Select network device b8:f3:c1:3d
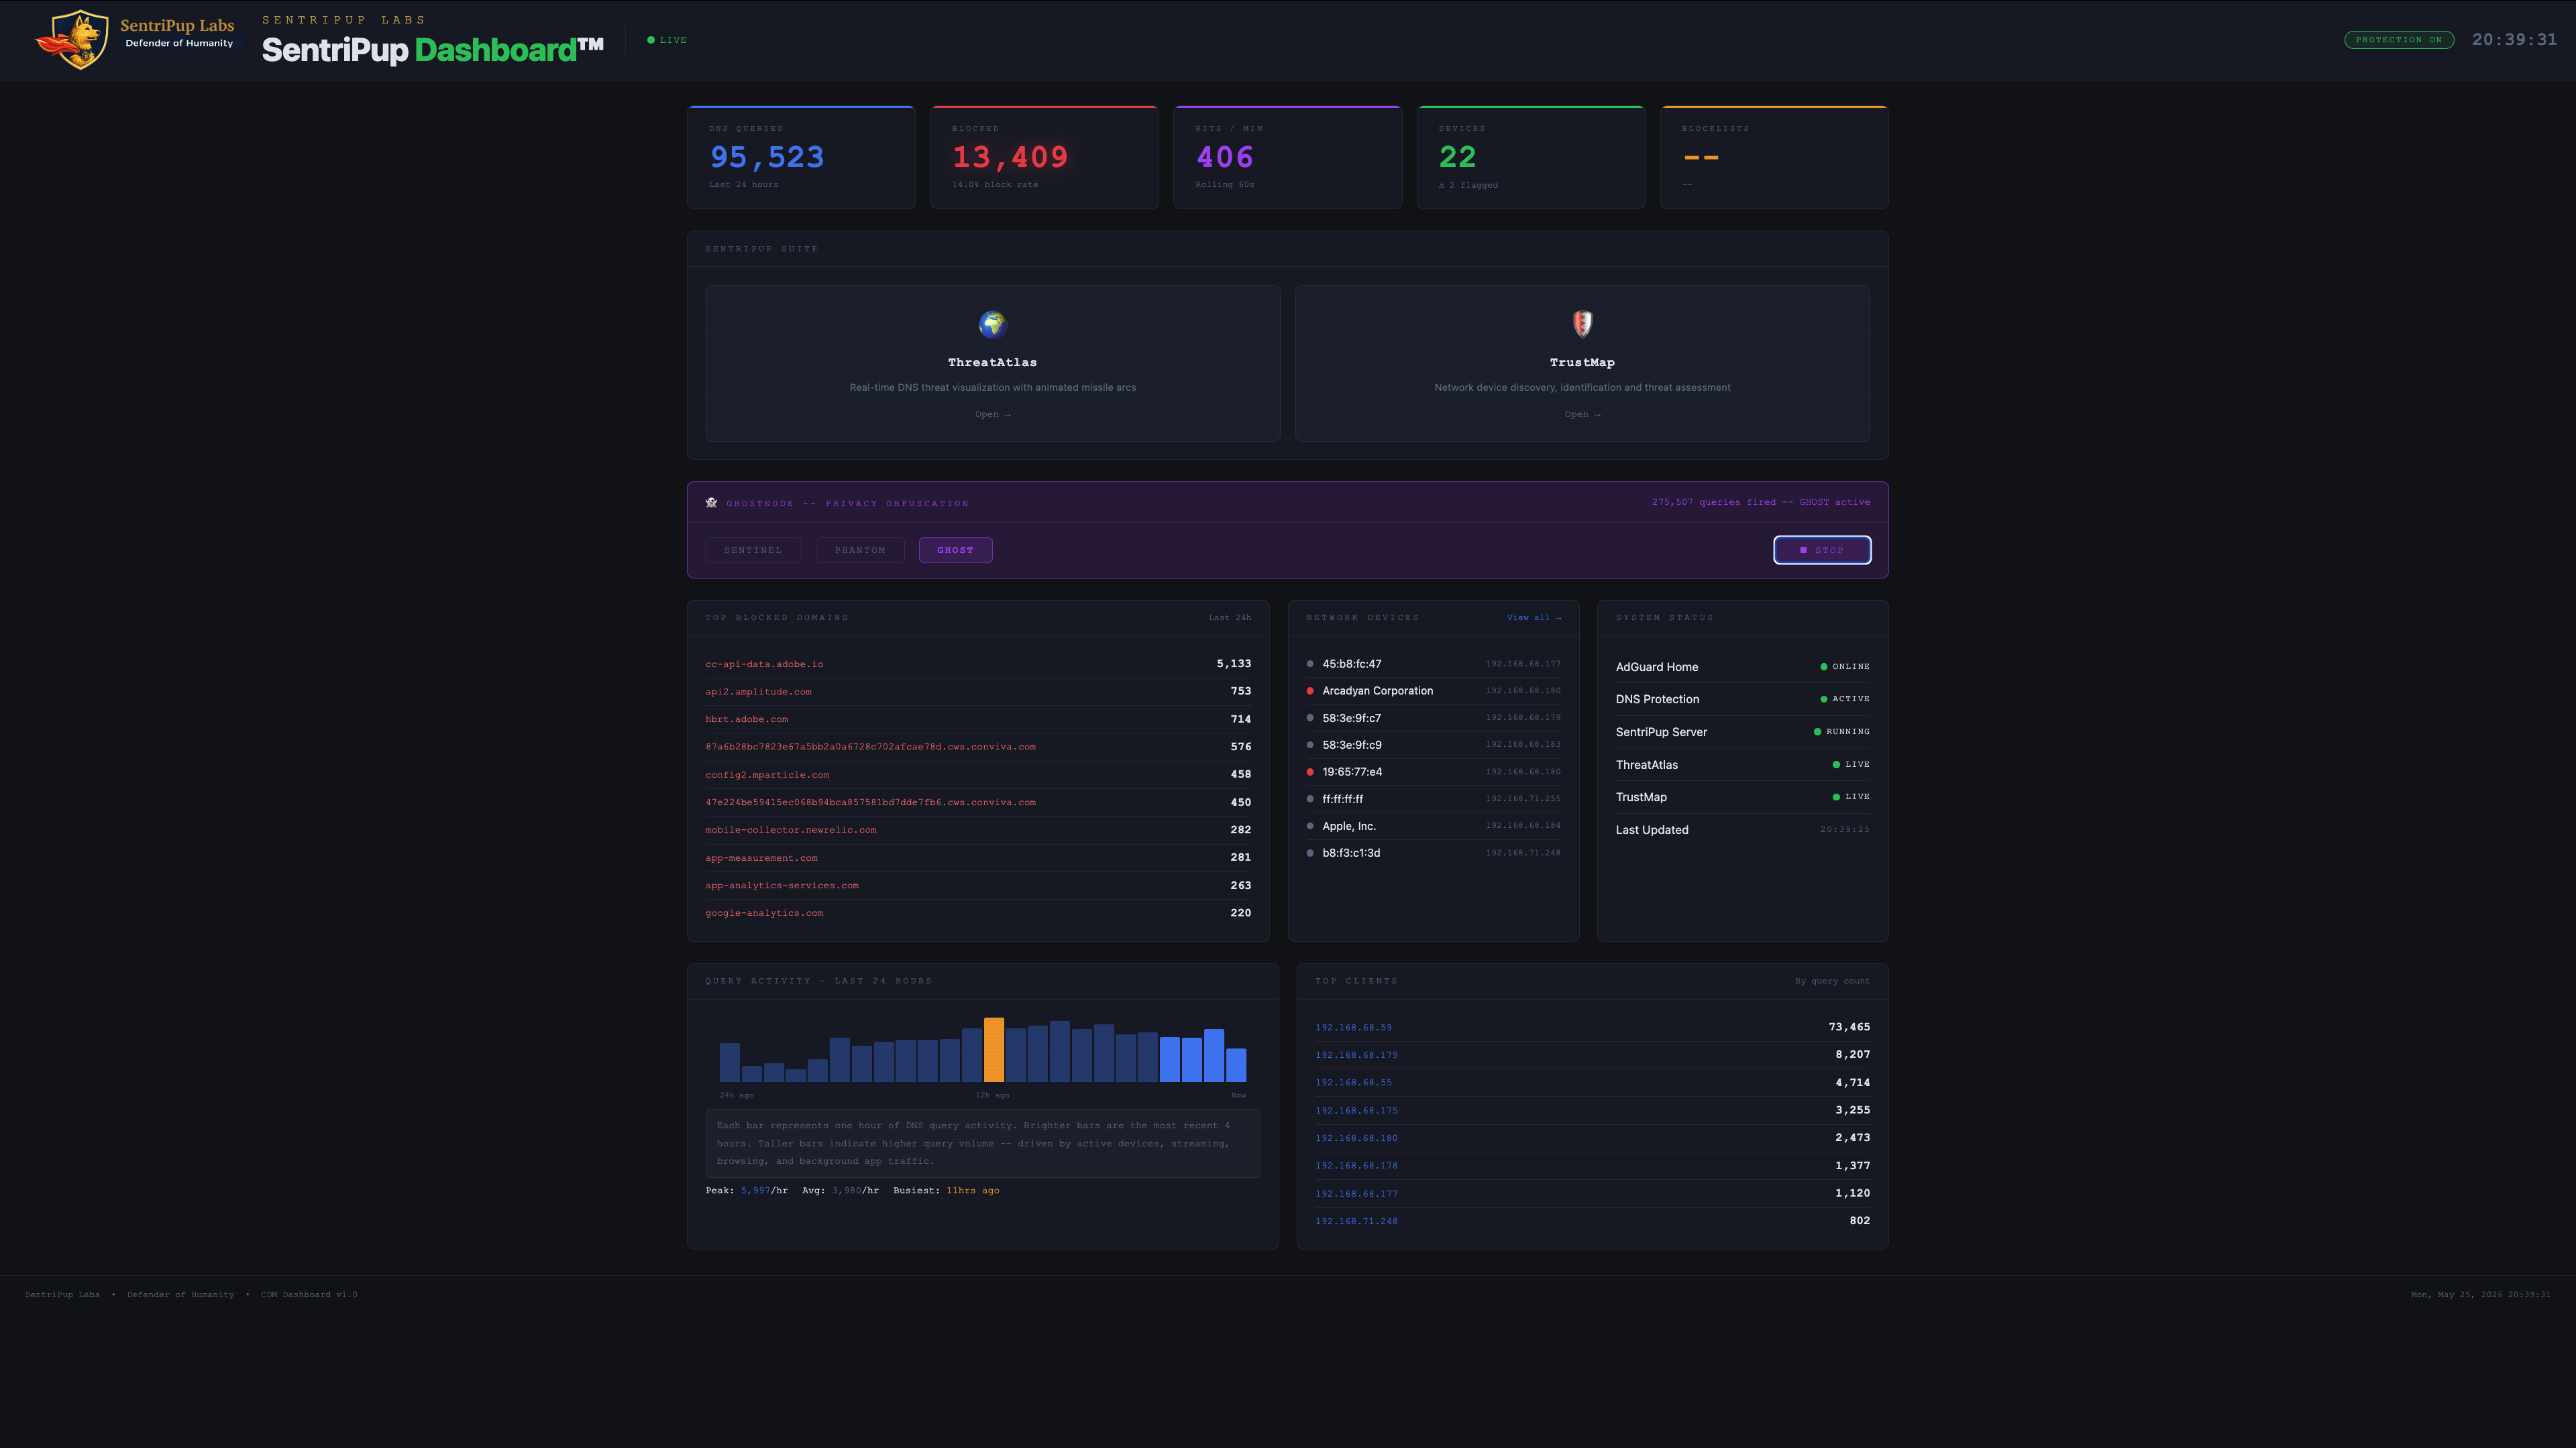This screenshot has width=2576, height=1448. point(1433,853)
